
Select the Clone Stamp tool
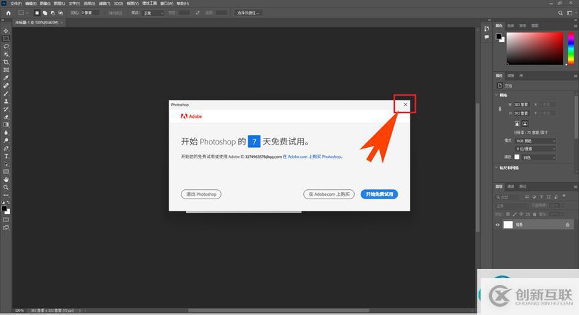tap(6, 101)
